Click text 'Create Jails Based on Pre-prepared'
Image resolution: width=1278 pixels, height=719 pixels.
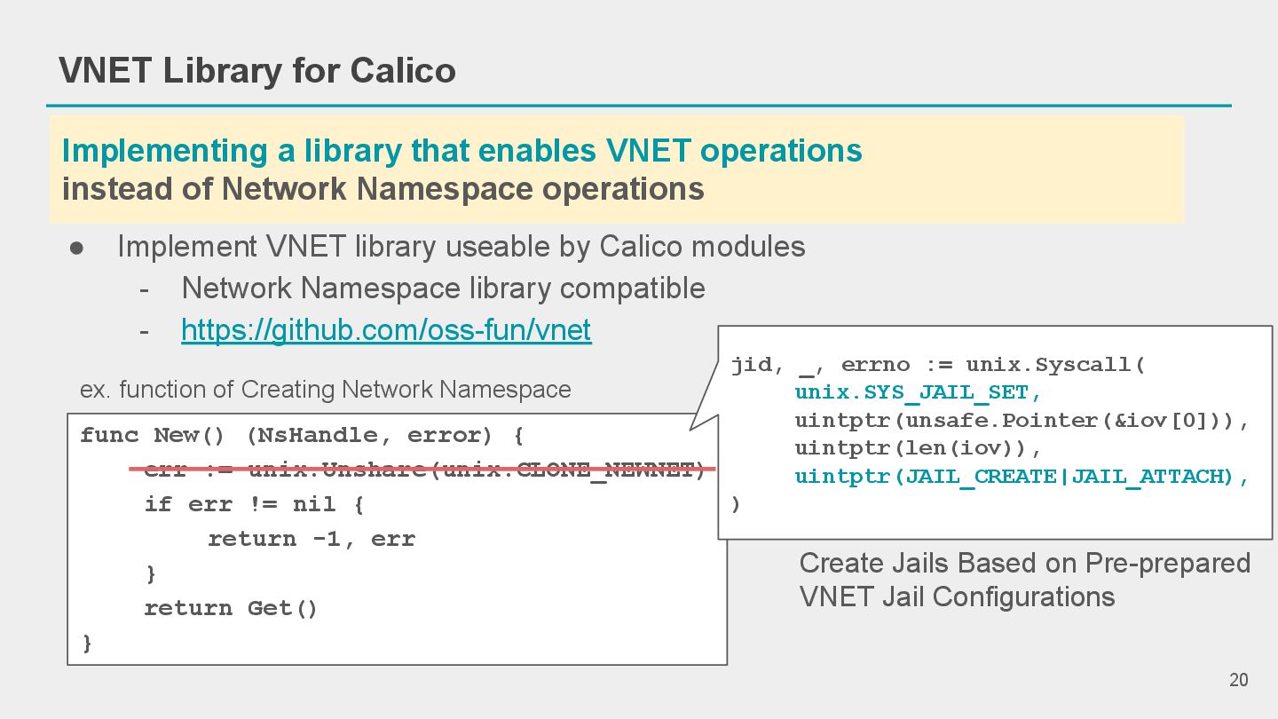tap(1025, 564)
